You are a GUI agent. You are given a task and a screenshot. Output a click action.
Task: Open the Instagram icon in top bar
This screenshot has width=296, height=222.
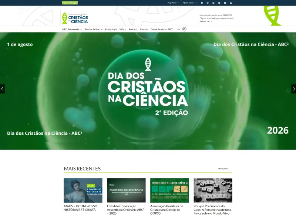208,3
